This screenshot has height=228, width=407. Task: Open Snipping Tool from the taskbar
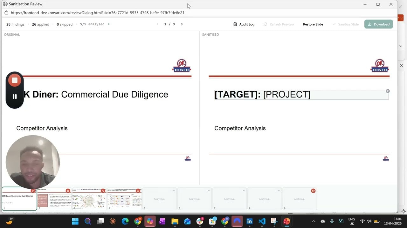coord(274,221)
